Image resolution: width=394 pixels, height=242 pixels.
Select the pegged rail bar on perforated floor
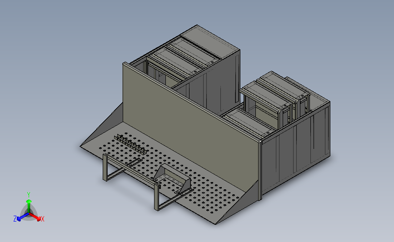tap(131, 144)
